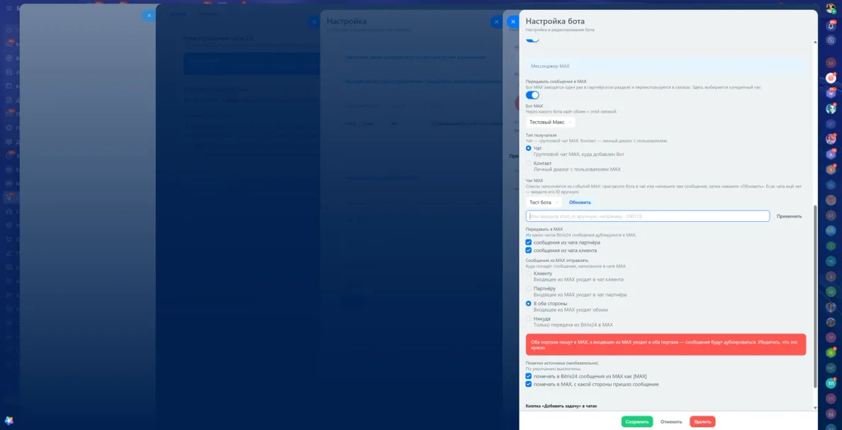Open the orange hexagon chat icon
The height and width of the screenshot is (430, 842).
[831, 169]
